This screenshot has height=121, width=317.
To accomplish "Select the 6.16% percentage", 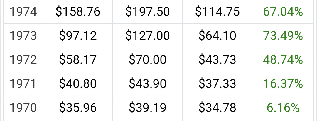I will [x=283, y=108].
